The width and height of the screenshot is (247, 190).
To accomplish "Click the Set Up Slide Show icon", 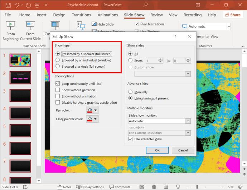I will point(81,25).
